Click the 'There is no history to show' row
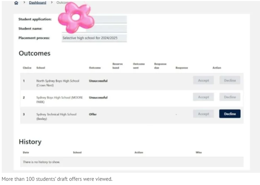The height and width of the screenshot is (185, 260). (41, 162)
